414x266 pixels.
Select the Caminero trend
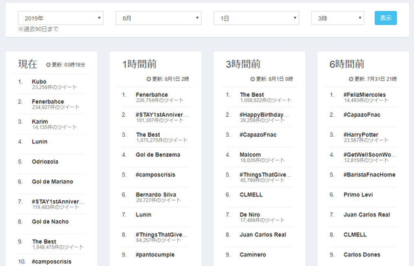(x=253, y=254)
